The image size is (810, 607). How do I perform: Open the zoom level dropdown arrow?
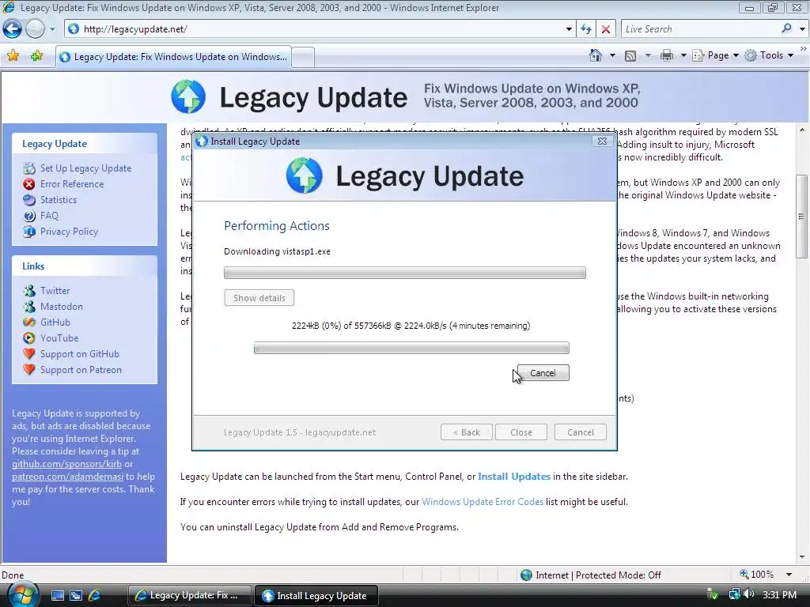789,575
